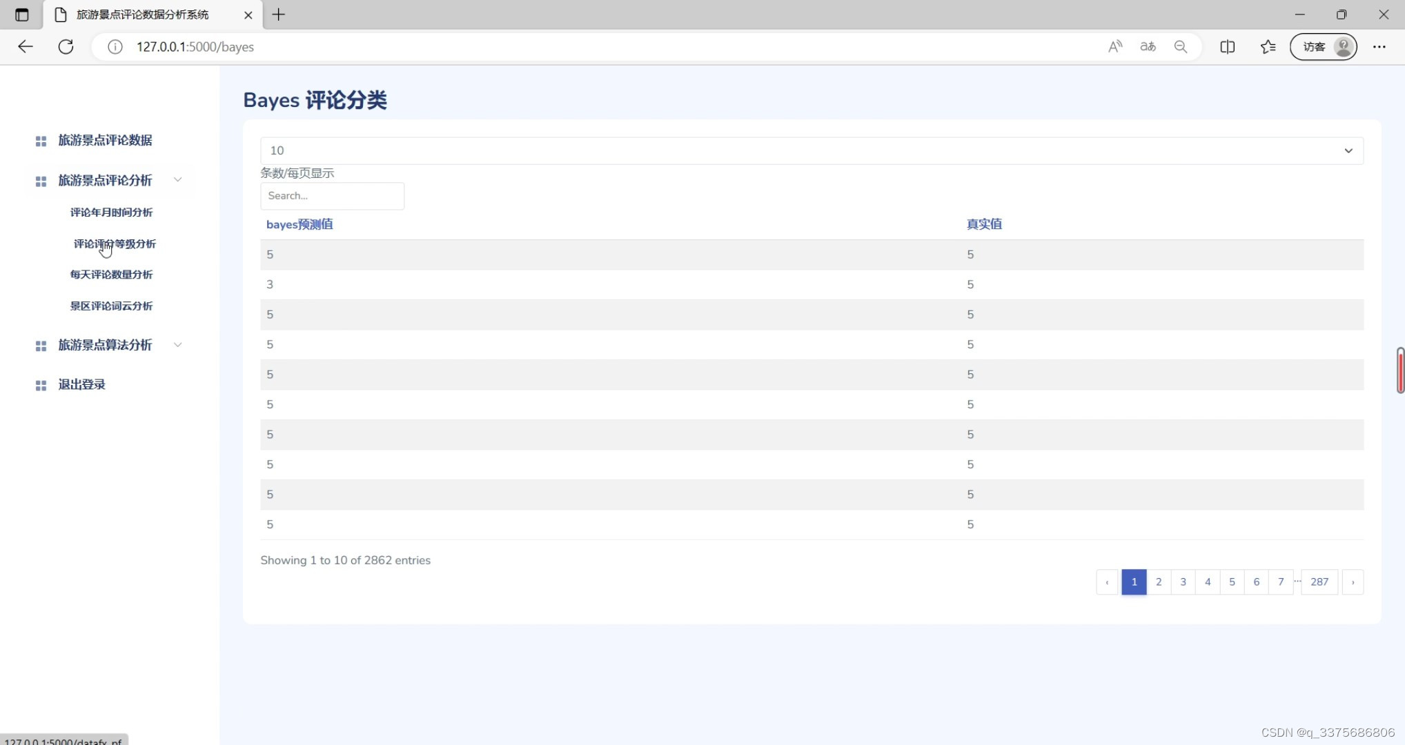Click the vertical page scrollbar thumb

pyautogui.click(x=1400, y=370)
